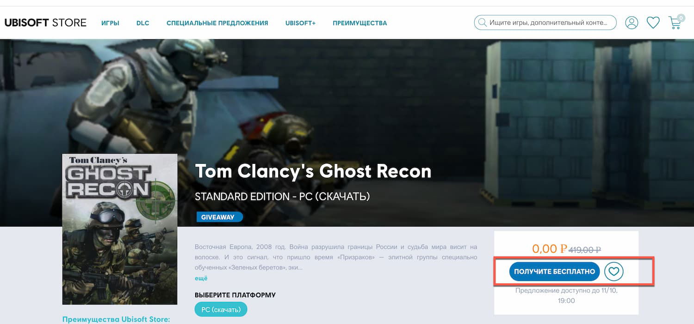Open the DLC menu

[143, 23]
